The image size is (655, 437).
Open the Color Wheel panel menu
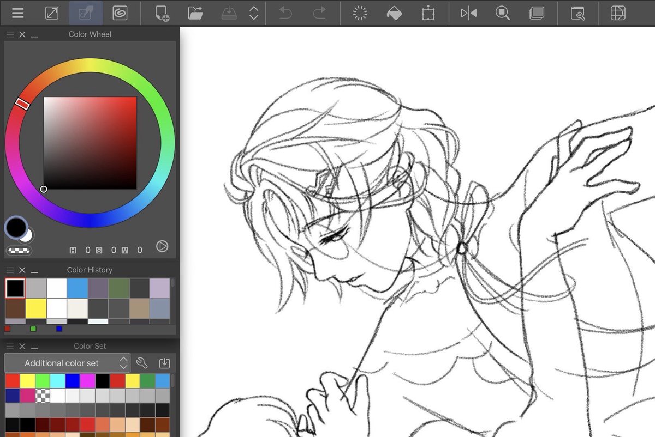click(x=10, y=34)
